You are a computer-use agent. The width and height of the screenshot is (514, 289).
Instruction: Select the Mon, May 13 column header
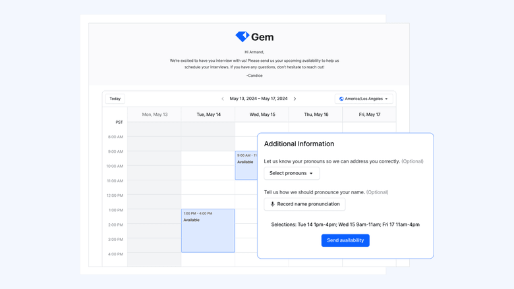coord(155,115)
